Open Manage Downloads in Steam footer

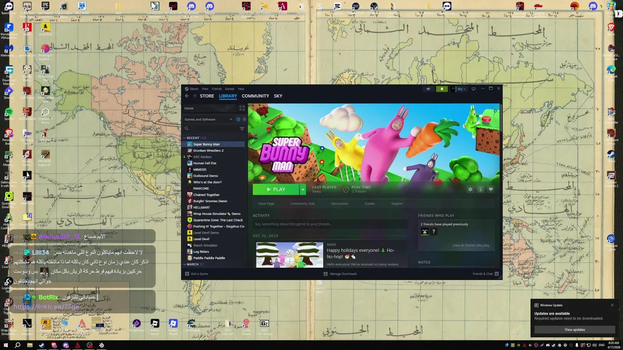[340, 274]
